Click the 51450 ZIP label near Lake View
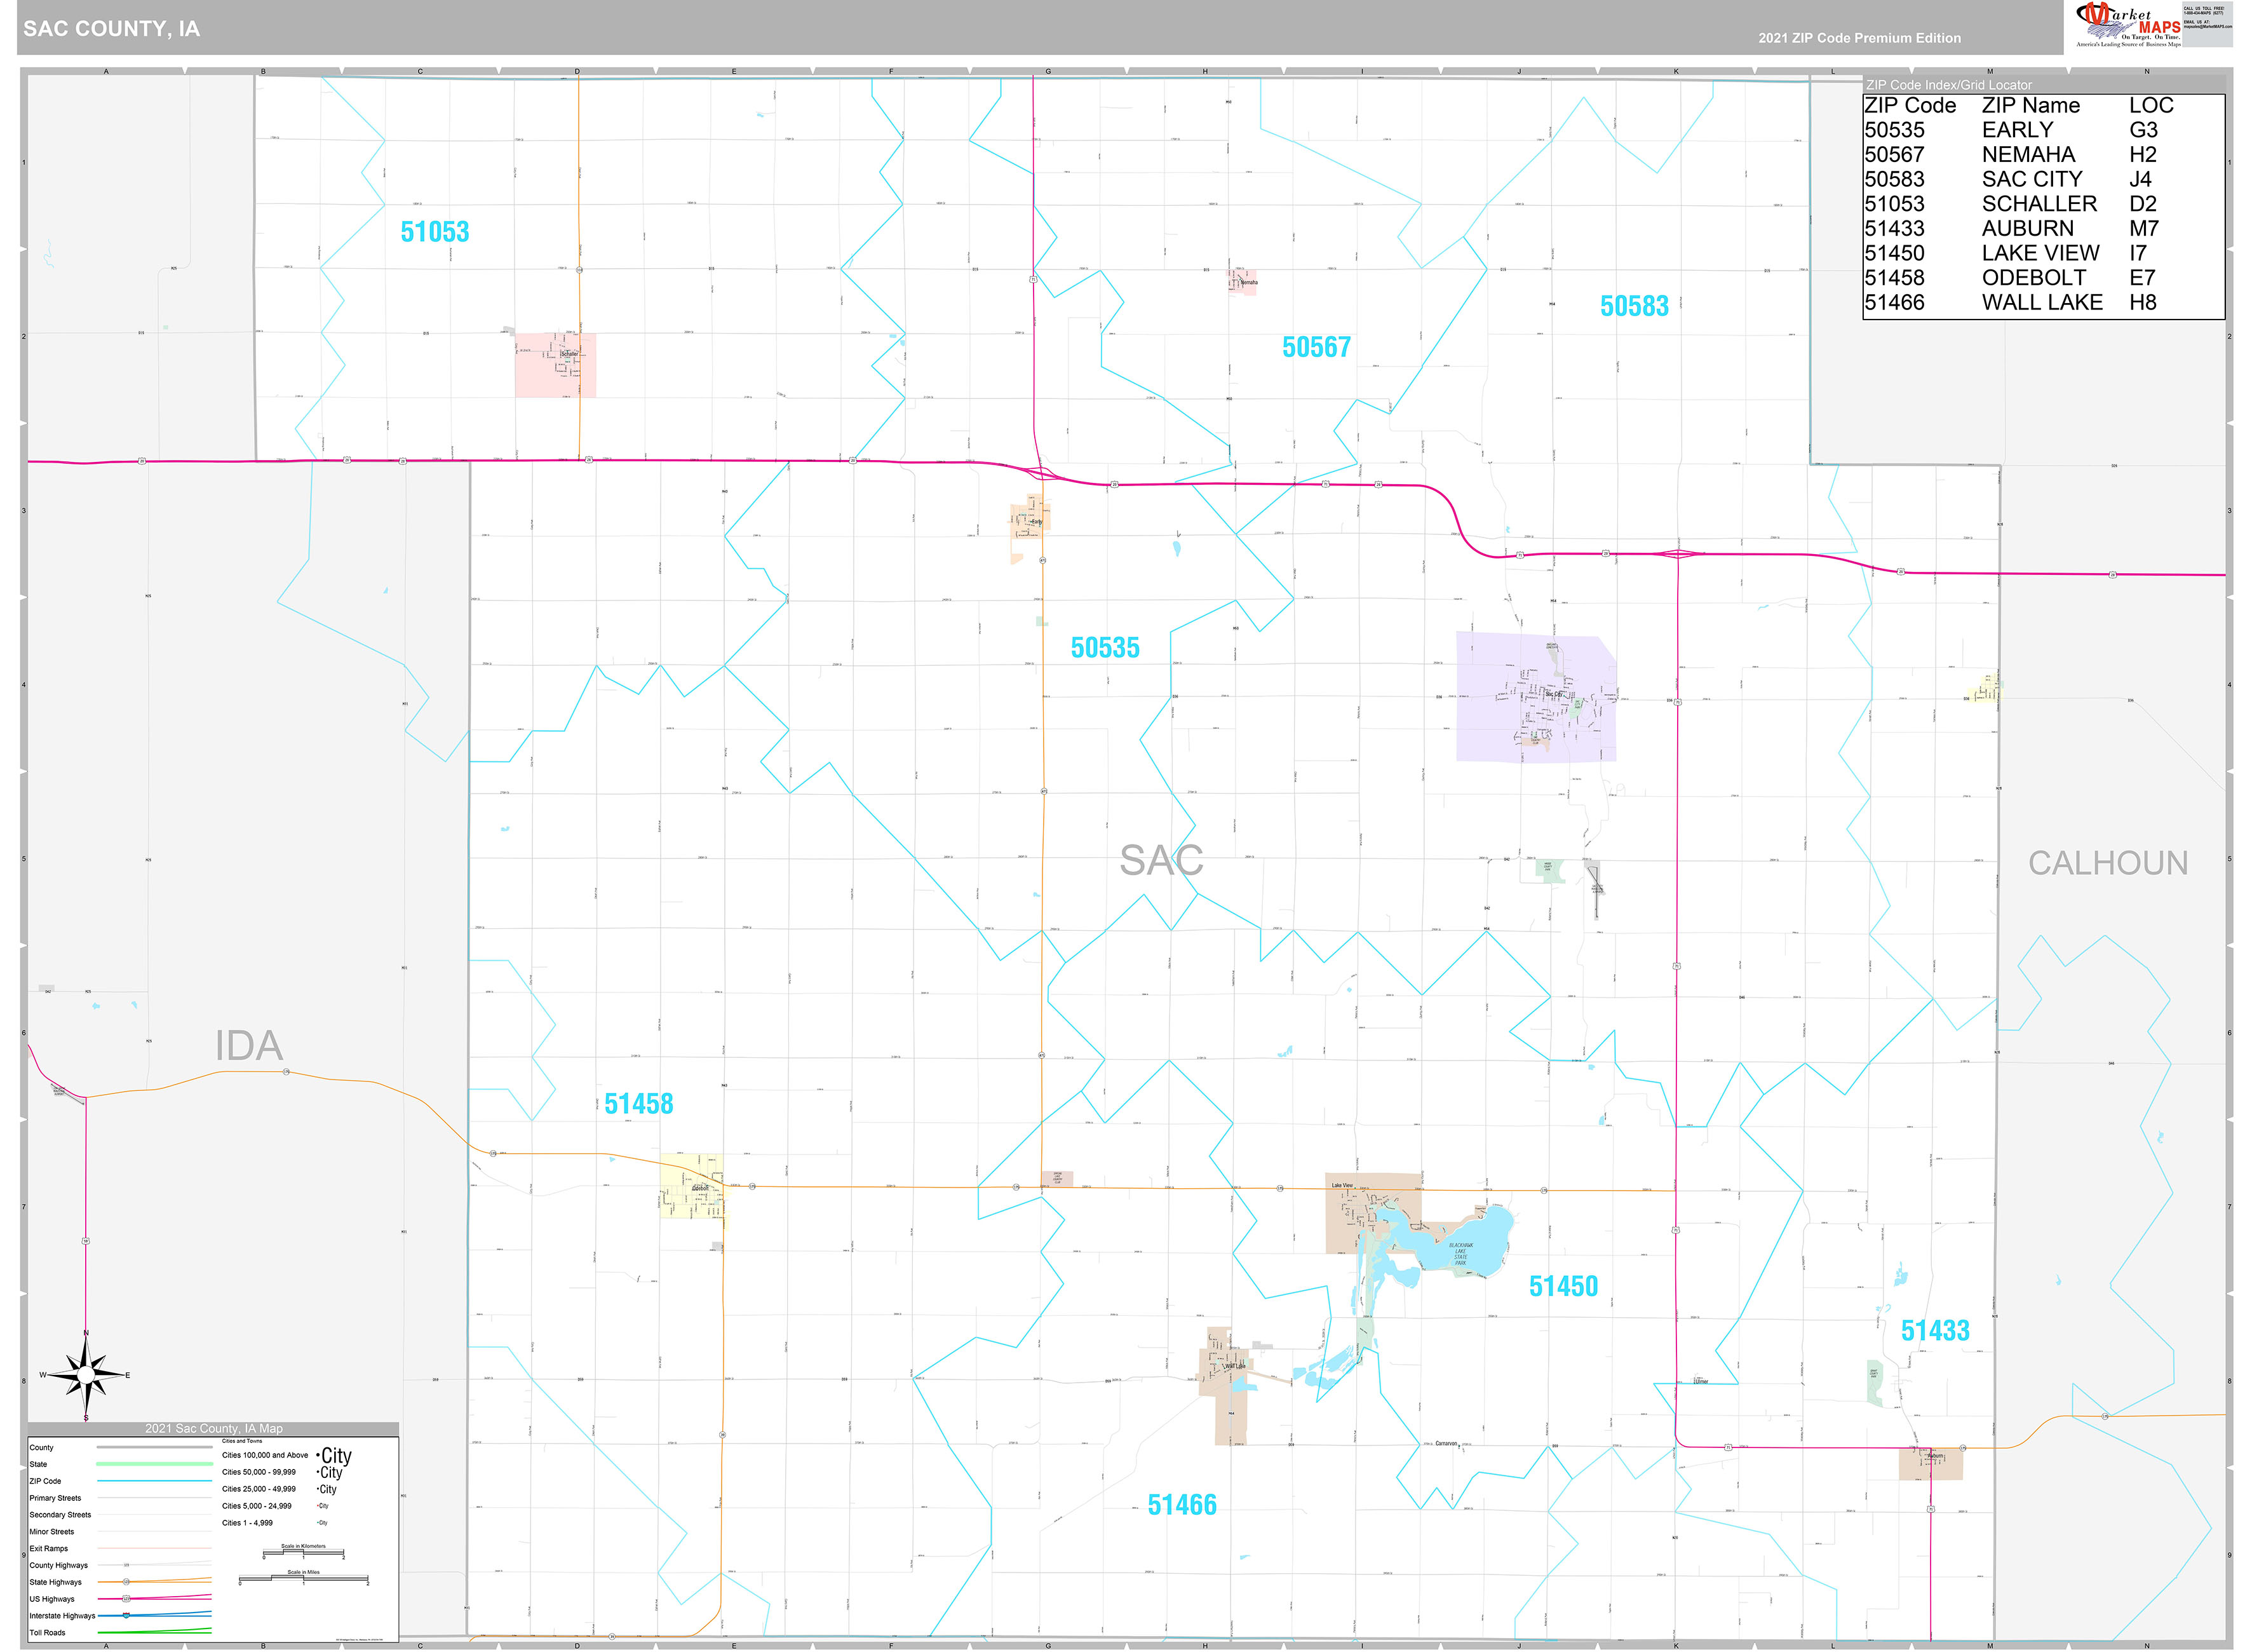 (x=1563, y=1286)
